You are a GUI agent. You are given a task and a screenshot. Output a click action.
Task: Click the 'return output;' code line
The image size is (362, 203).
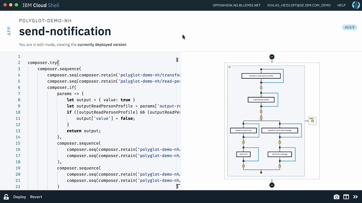[x=84, y=131]
